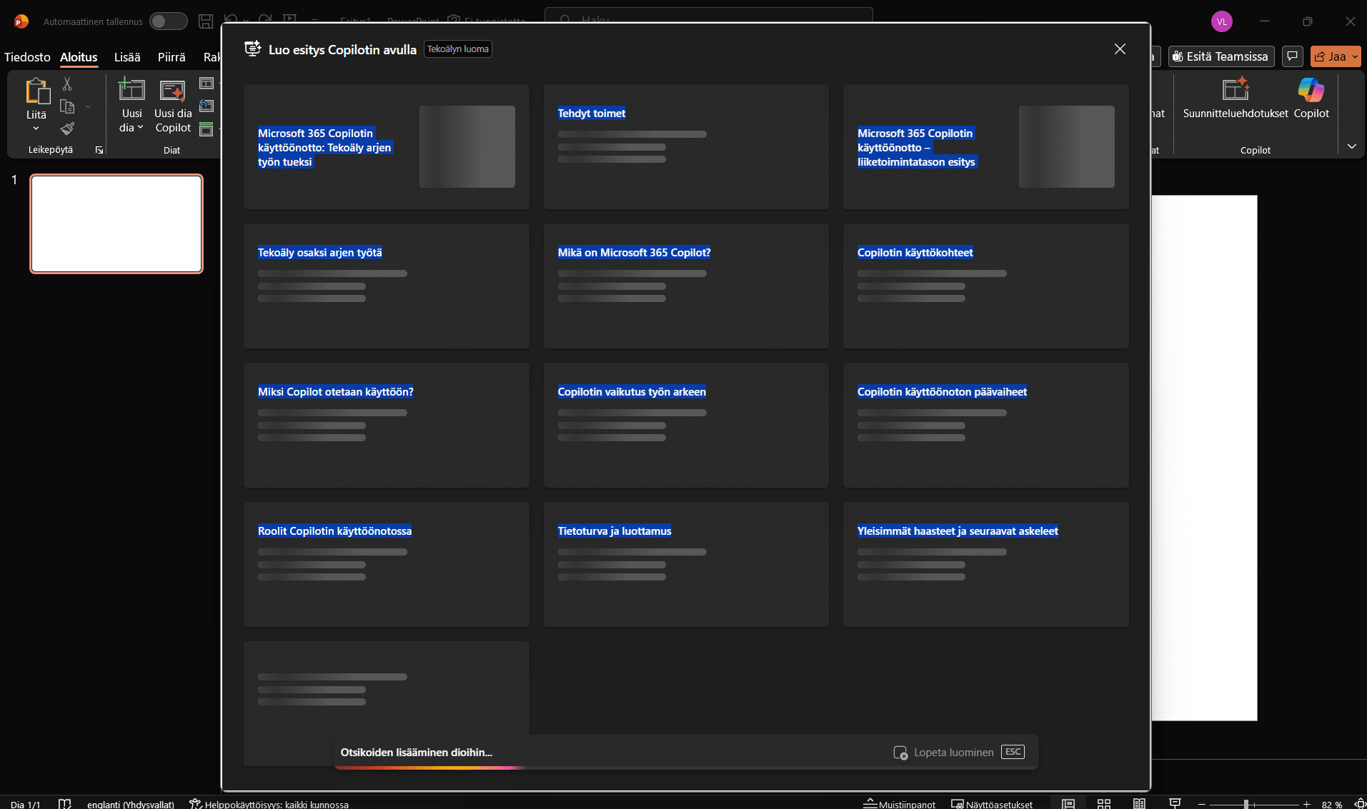Adjust the zoom slider in status bar
1367x809 pixels.
(1246, 804)
